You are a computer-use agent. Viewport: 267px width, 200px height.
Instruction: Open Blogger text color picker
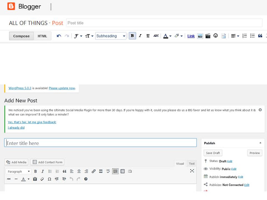point(167,36)
